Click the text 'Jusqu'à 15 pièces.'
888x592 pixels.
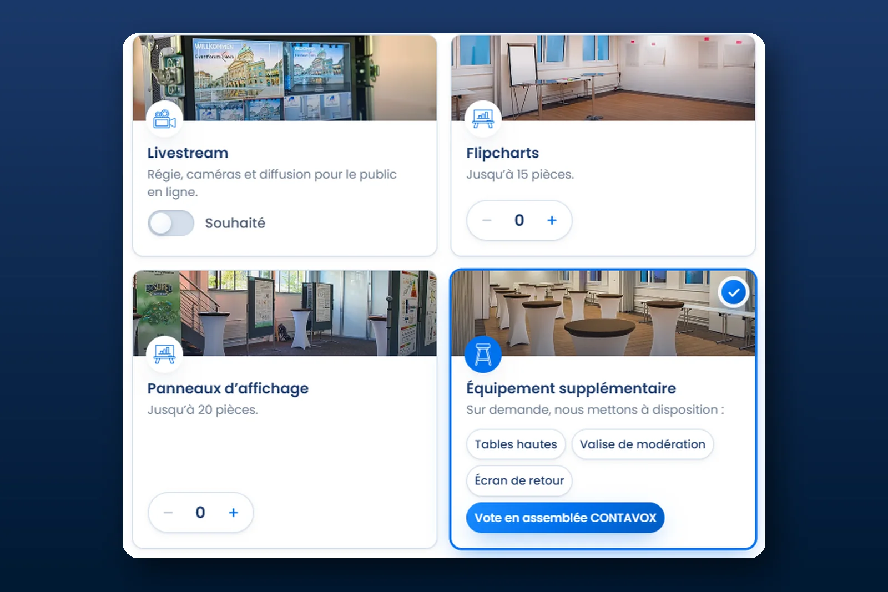pyautogui.click(x=520, y=174)
